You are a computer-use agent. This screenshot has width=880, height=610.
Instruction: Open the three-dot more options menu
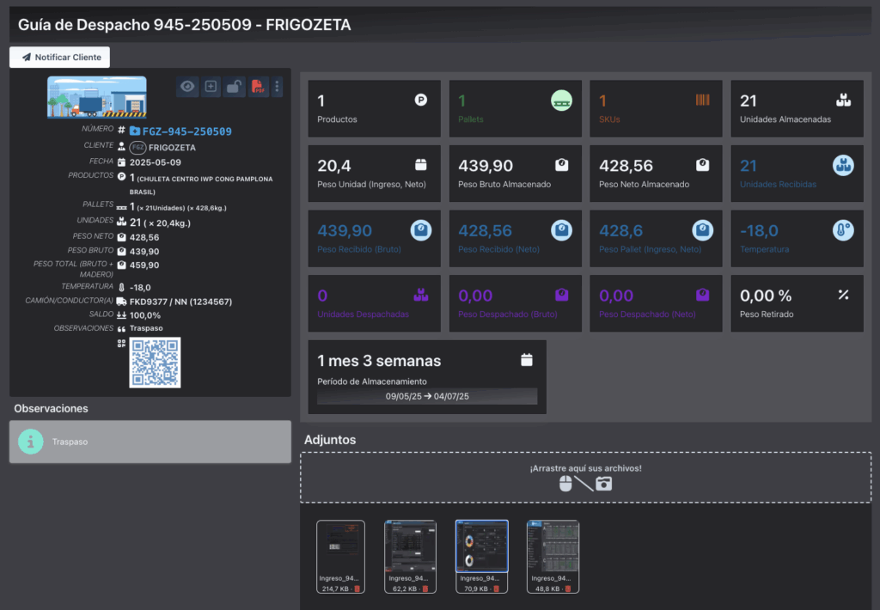point(277,87)
